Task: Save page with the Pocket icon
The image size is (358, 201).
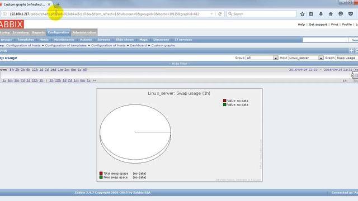Action: (351, 14)
